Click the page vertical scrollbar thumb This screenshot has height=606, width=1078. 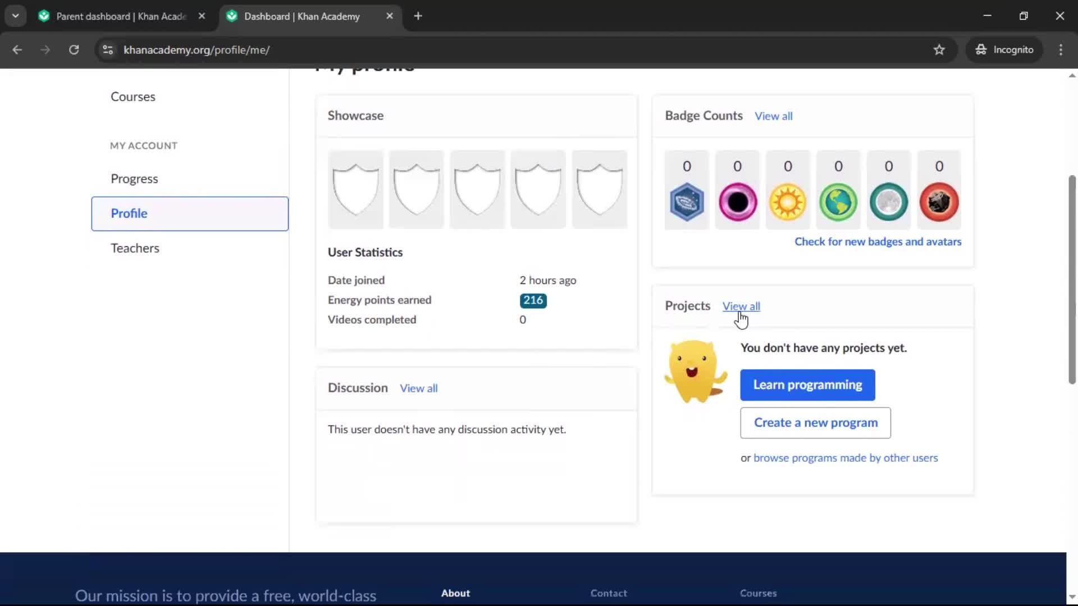click(x=1072, y=279)
